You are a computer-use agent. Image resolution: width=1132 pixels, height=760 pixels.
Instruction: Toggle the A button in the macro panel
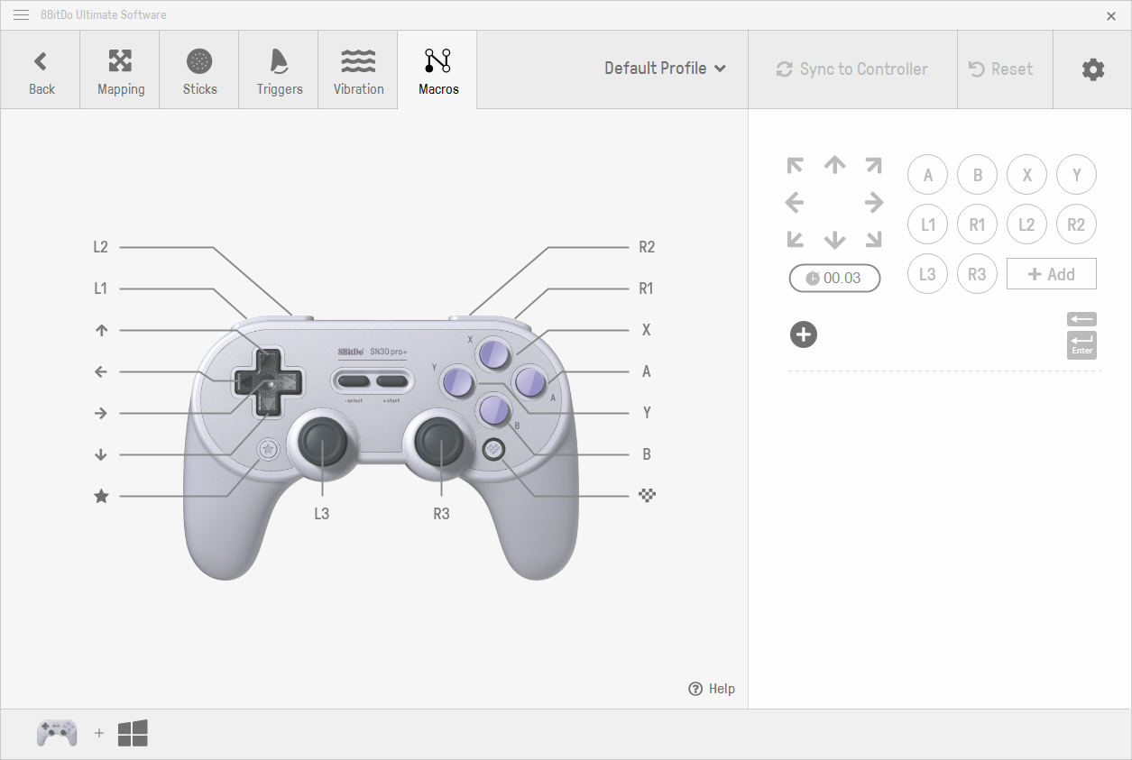point(928,175)
